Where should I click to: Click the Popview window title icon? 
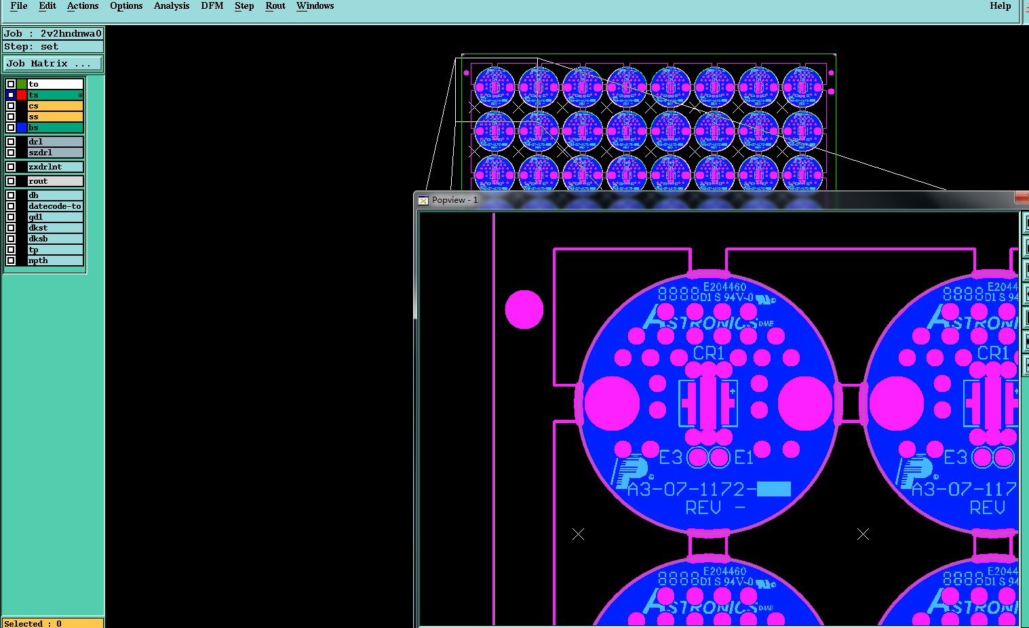click(x=423, y=200)
